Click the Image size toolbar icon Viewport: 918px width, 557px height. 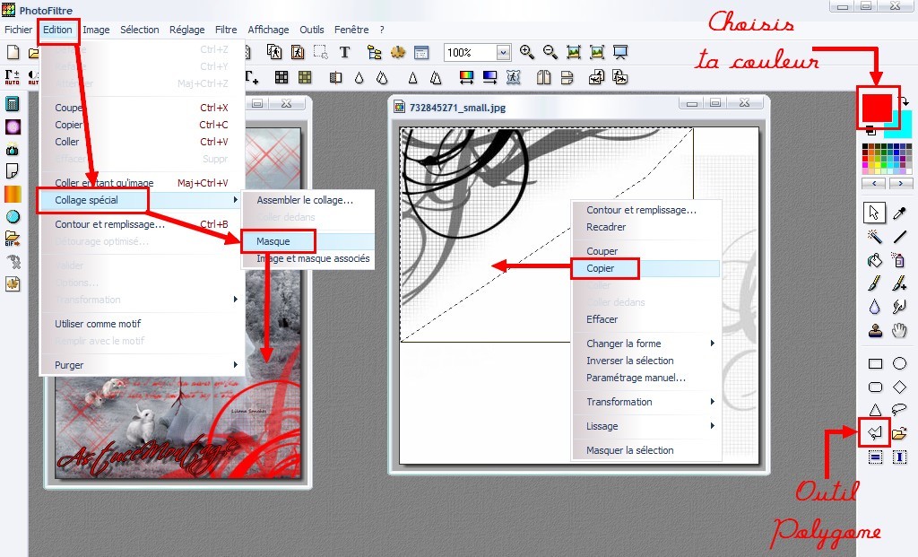click(274, 52)
